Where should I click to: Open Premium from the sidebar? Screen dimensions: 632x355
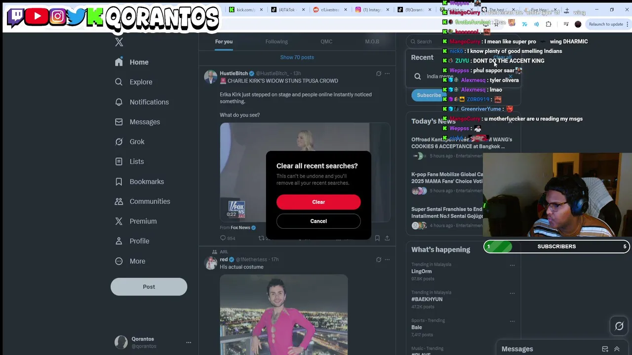tap(136, 221)
